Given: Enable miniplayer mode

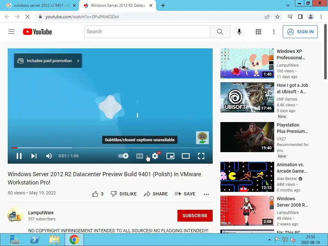Looking at the screenshot, I should (170, 156).
